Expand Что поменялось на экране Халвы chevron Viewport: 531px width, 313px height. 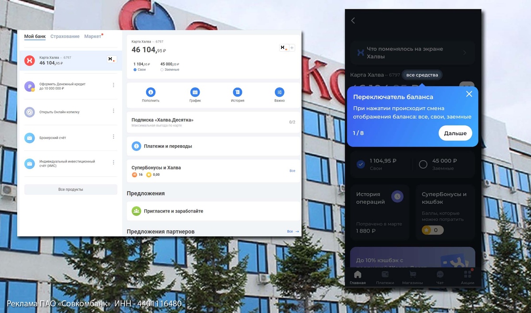pos(465,53)
